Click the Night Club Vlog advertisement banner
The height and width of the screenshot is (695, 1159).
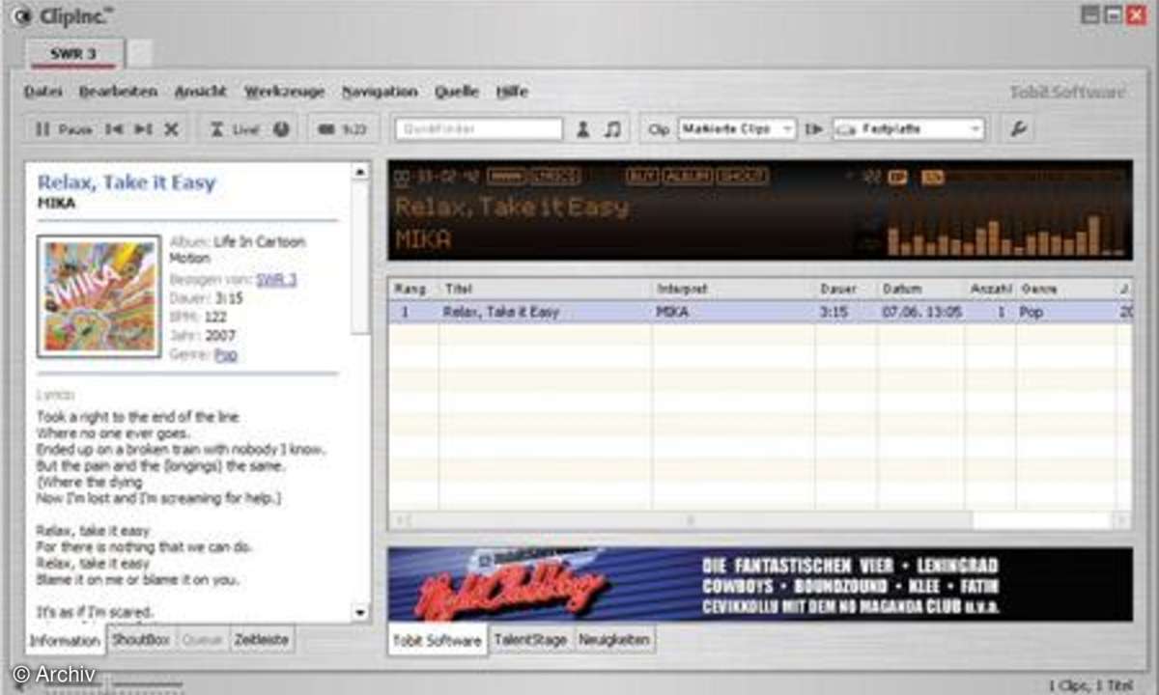[760, 584]
